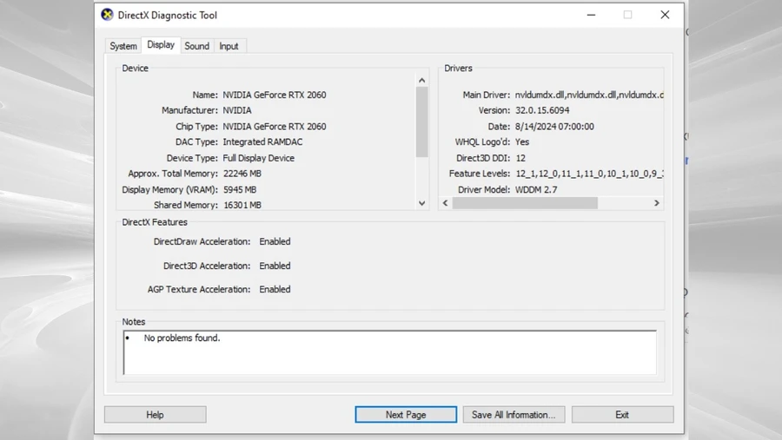Click Device list scroll down arrow
The height and width of the screenshot is (440, 782).
(422, 203)
